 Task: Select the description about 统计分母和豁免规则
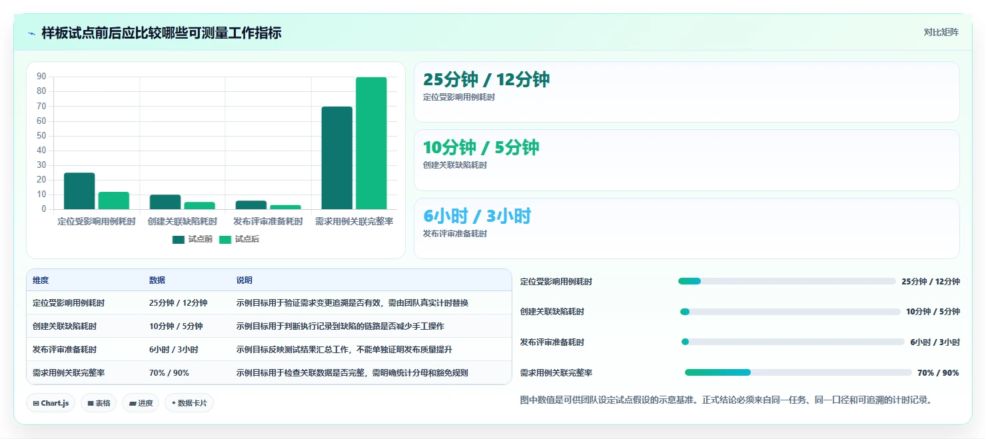coord(352,373)
